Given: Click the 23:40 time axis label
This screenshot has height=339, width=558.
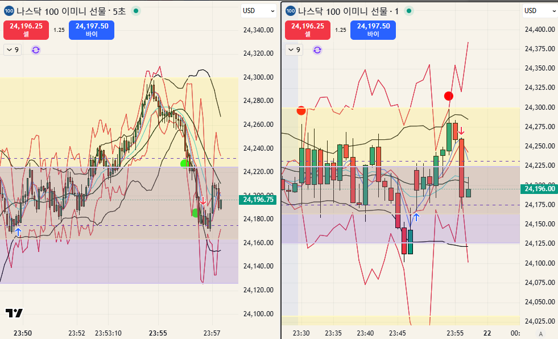Looking at the screenshot, I should coord(365,333).
